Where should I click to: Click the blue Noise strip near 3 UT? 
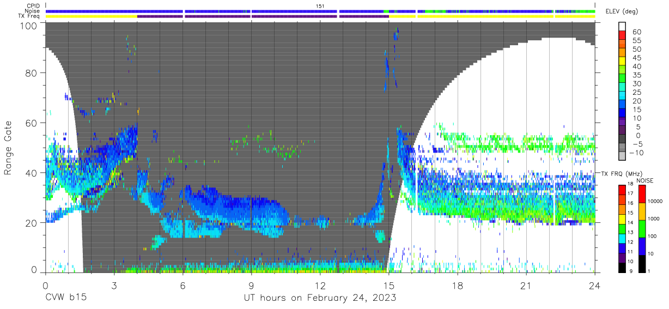tap(114, 11)
